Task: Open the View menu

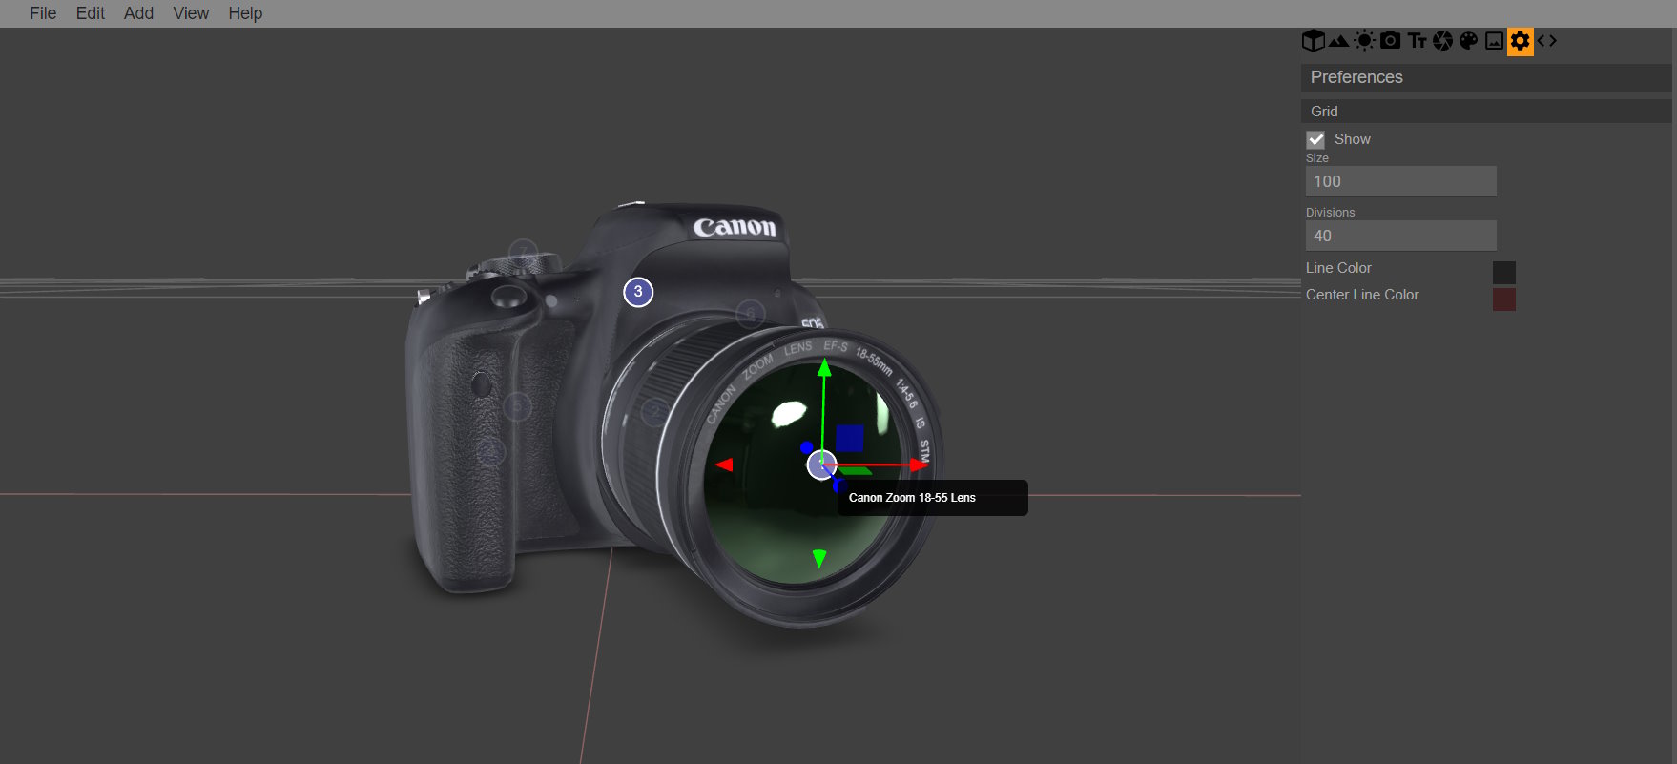Action: [x=191, y=13]
